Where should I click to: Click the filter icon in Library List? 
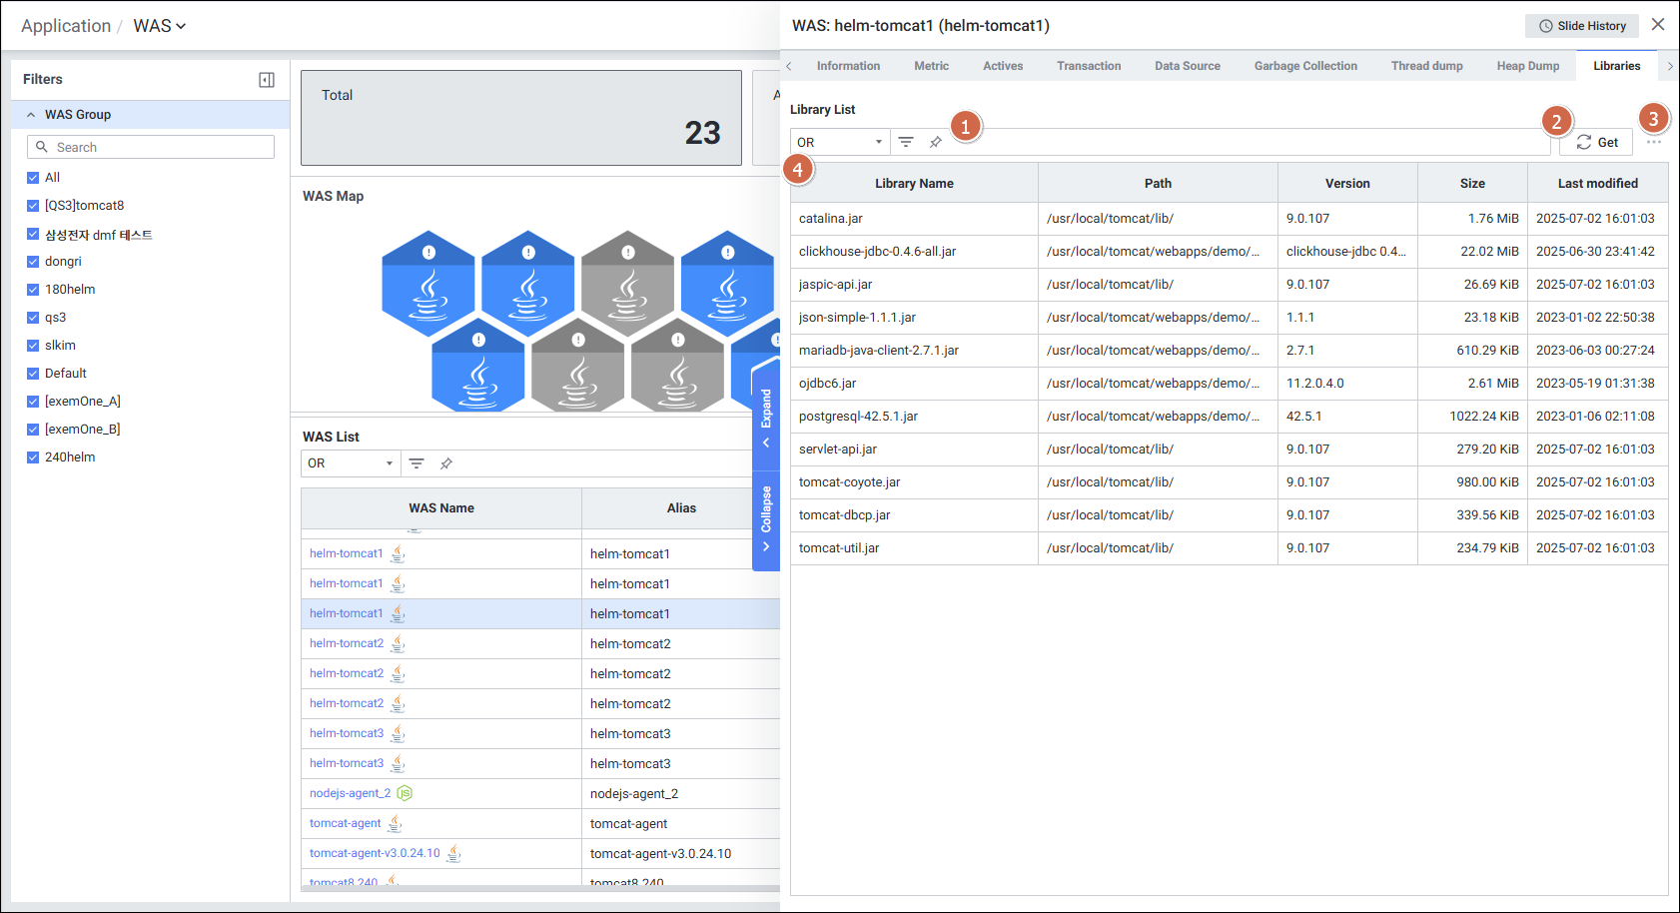(x=906, y=142)
